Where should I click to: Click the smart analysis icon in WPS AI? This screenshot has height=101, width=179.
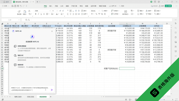(x=15, y=56)
